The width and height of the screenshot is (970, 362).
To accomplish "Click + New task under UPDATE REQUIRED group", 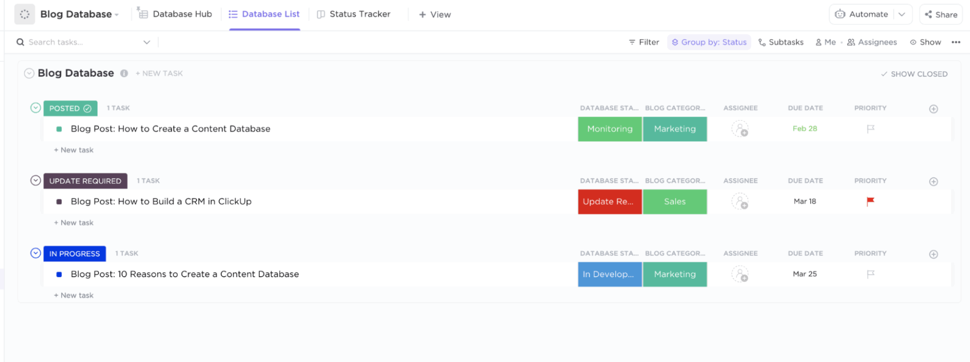I will point(74,223).
